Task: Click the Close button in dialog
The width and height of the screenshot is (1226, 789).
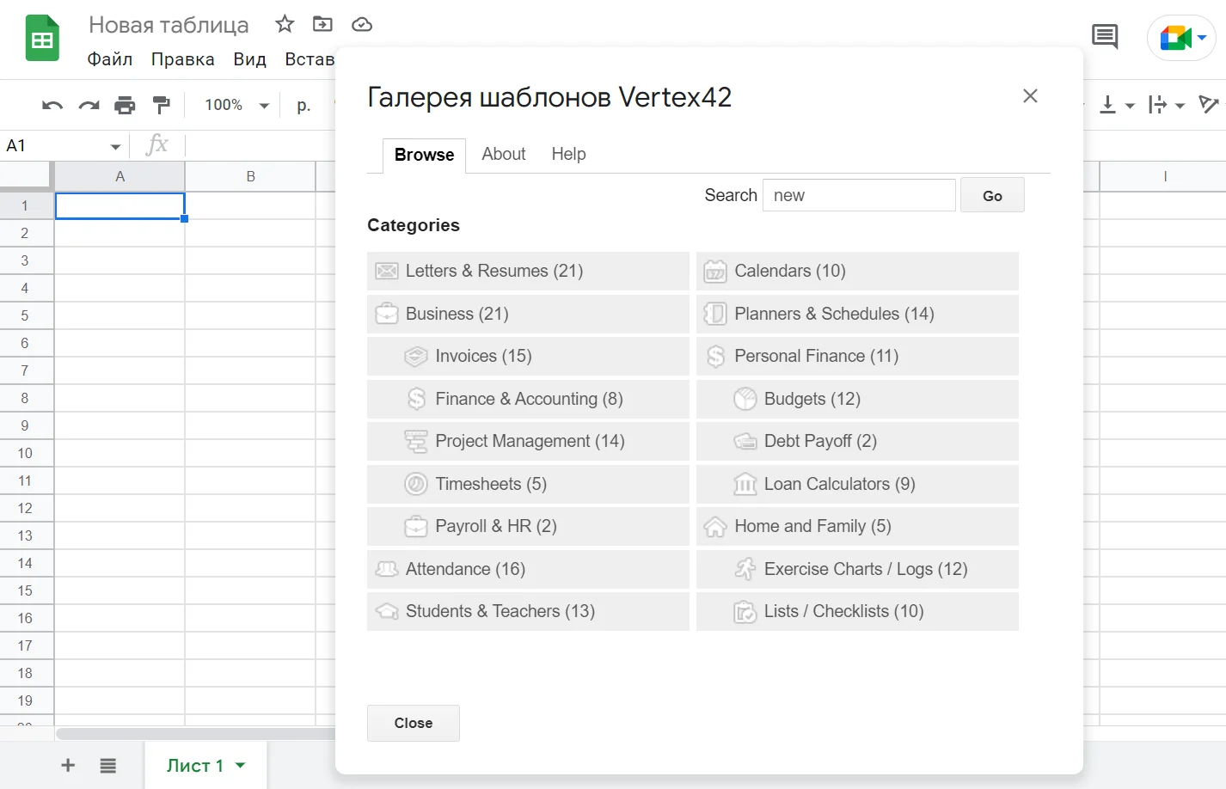Action: click(414, 723)
